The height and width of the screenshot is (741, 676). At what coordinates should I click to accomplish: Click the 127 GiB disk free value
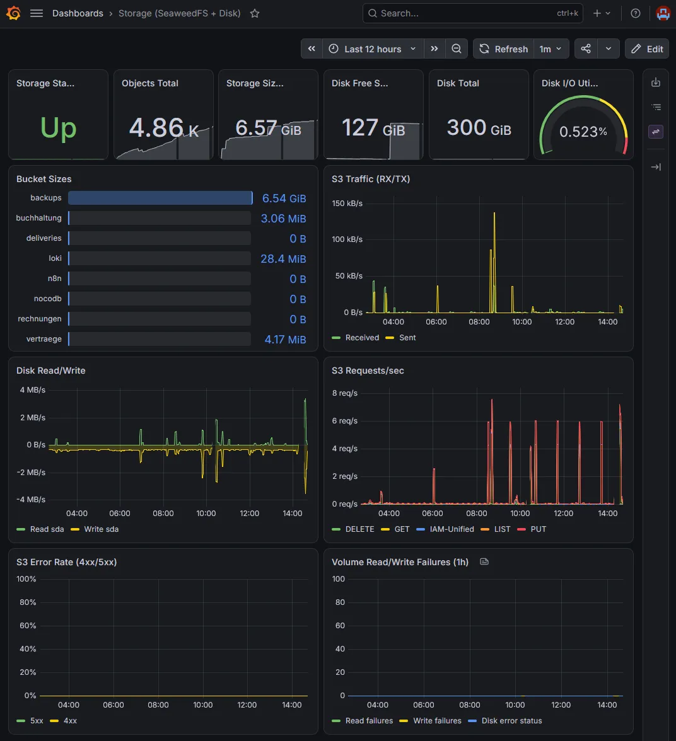click(x=373, y=127)
